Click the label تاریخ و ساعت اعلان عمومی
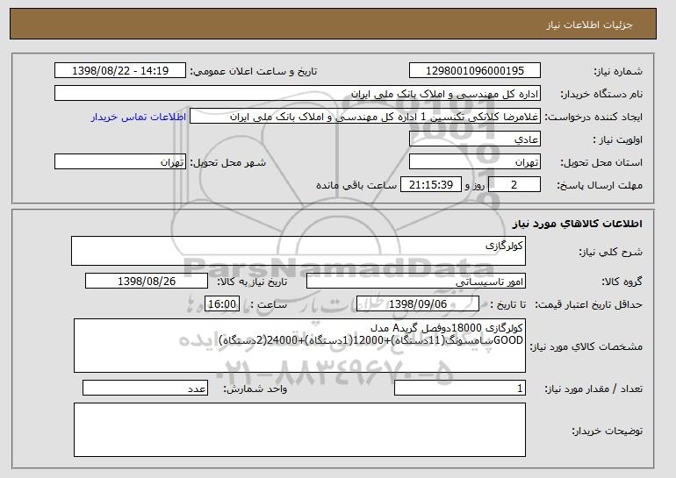 (x=254, y=72)
